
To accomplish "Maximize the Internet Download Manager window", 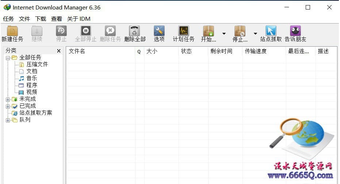I will click(308, 7).
